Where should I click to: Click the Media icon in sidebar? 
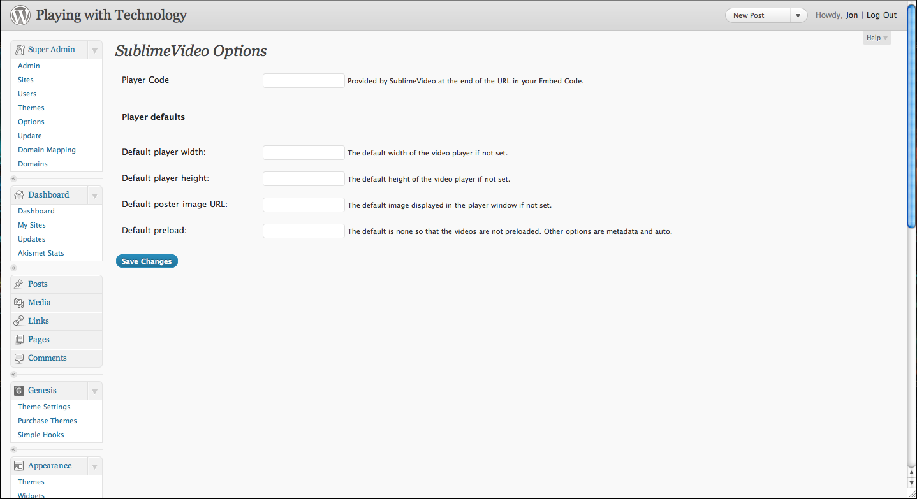point(19,303)
